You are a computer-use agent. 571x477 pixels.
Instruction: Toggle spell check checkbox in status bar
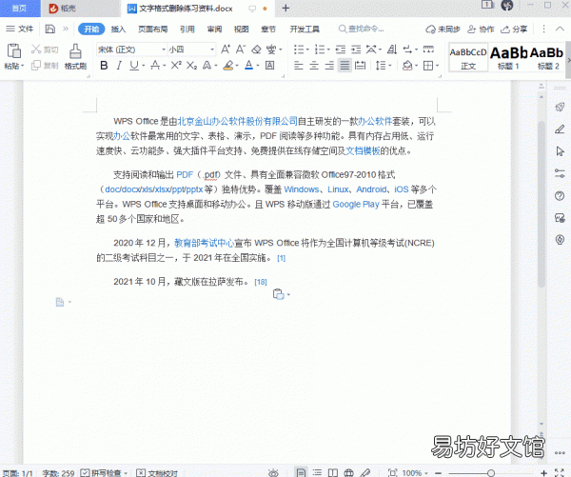click(85, 472)
